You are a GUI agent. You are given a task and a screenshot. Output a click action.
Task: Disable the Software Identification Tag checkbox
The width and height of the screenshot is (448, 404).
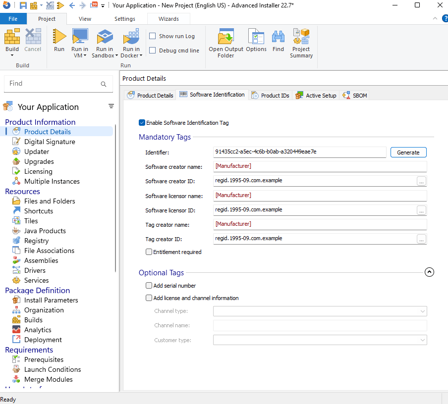point(142,123)
